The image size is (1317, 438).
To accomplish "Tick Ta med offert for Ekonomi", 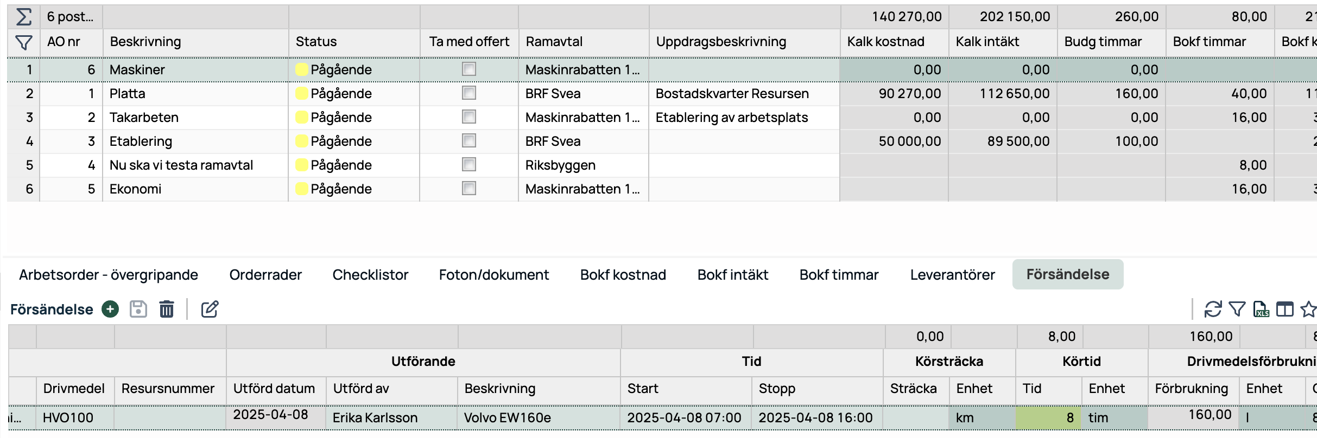I will click(469, 188).
